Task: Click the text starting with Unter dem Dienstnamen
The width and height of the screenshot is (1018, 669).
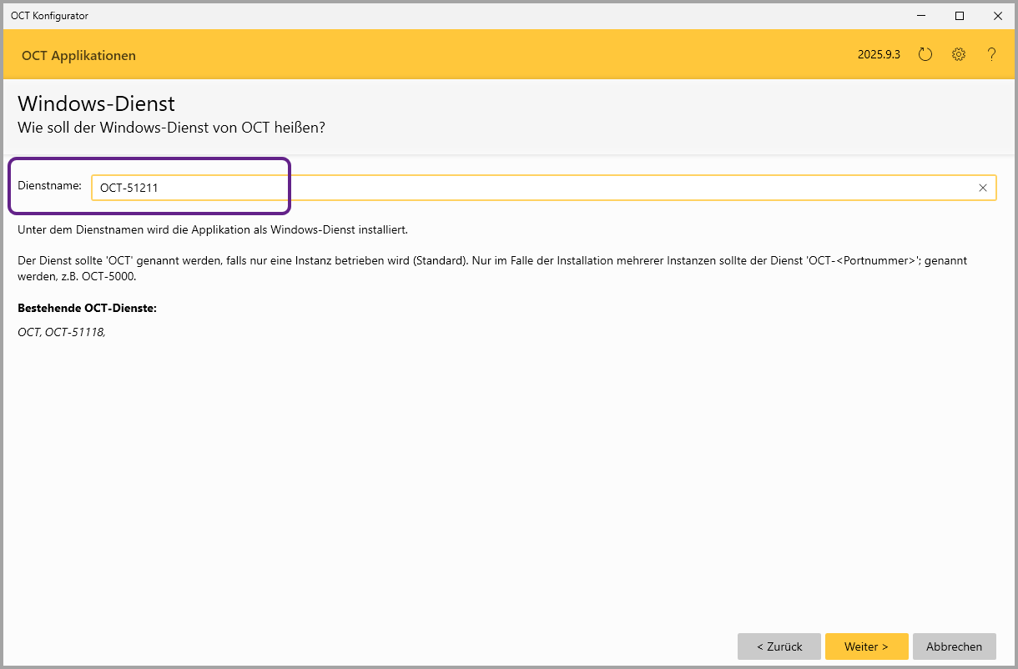Action: (212, 229)
